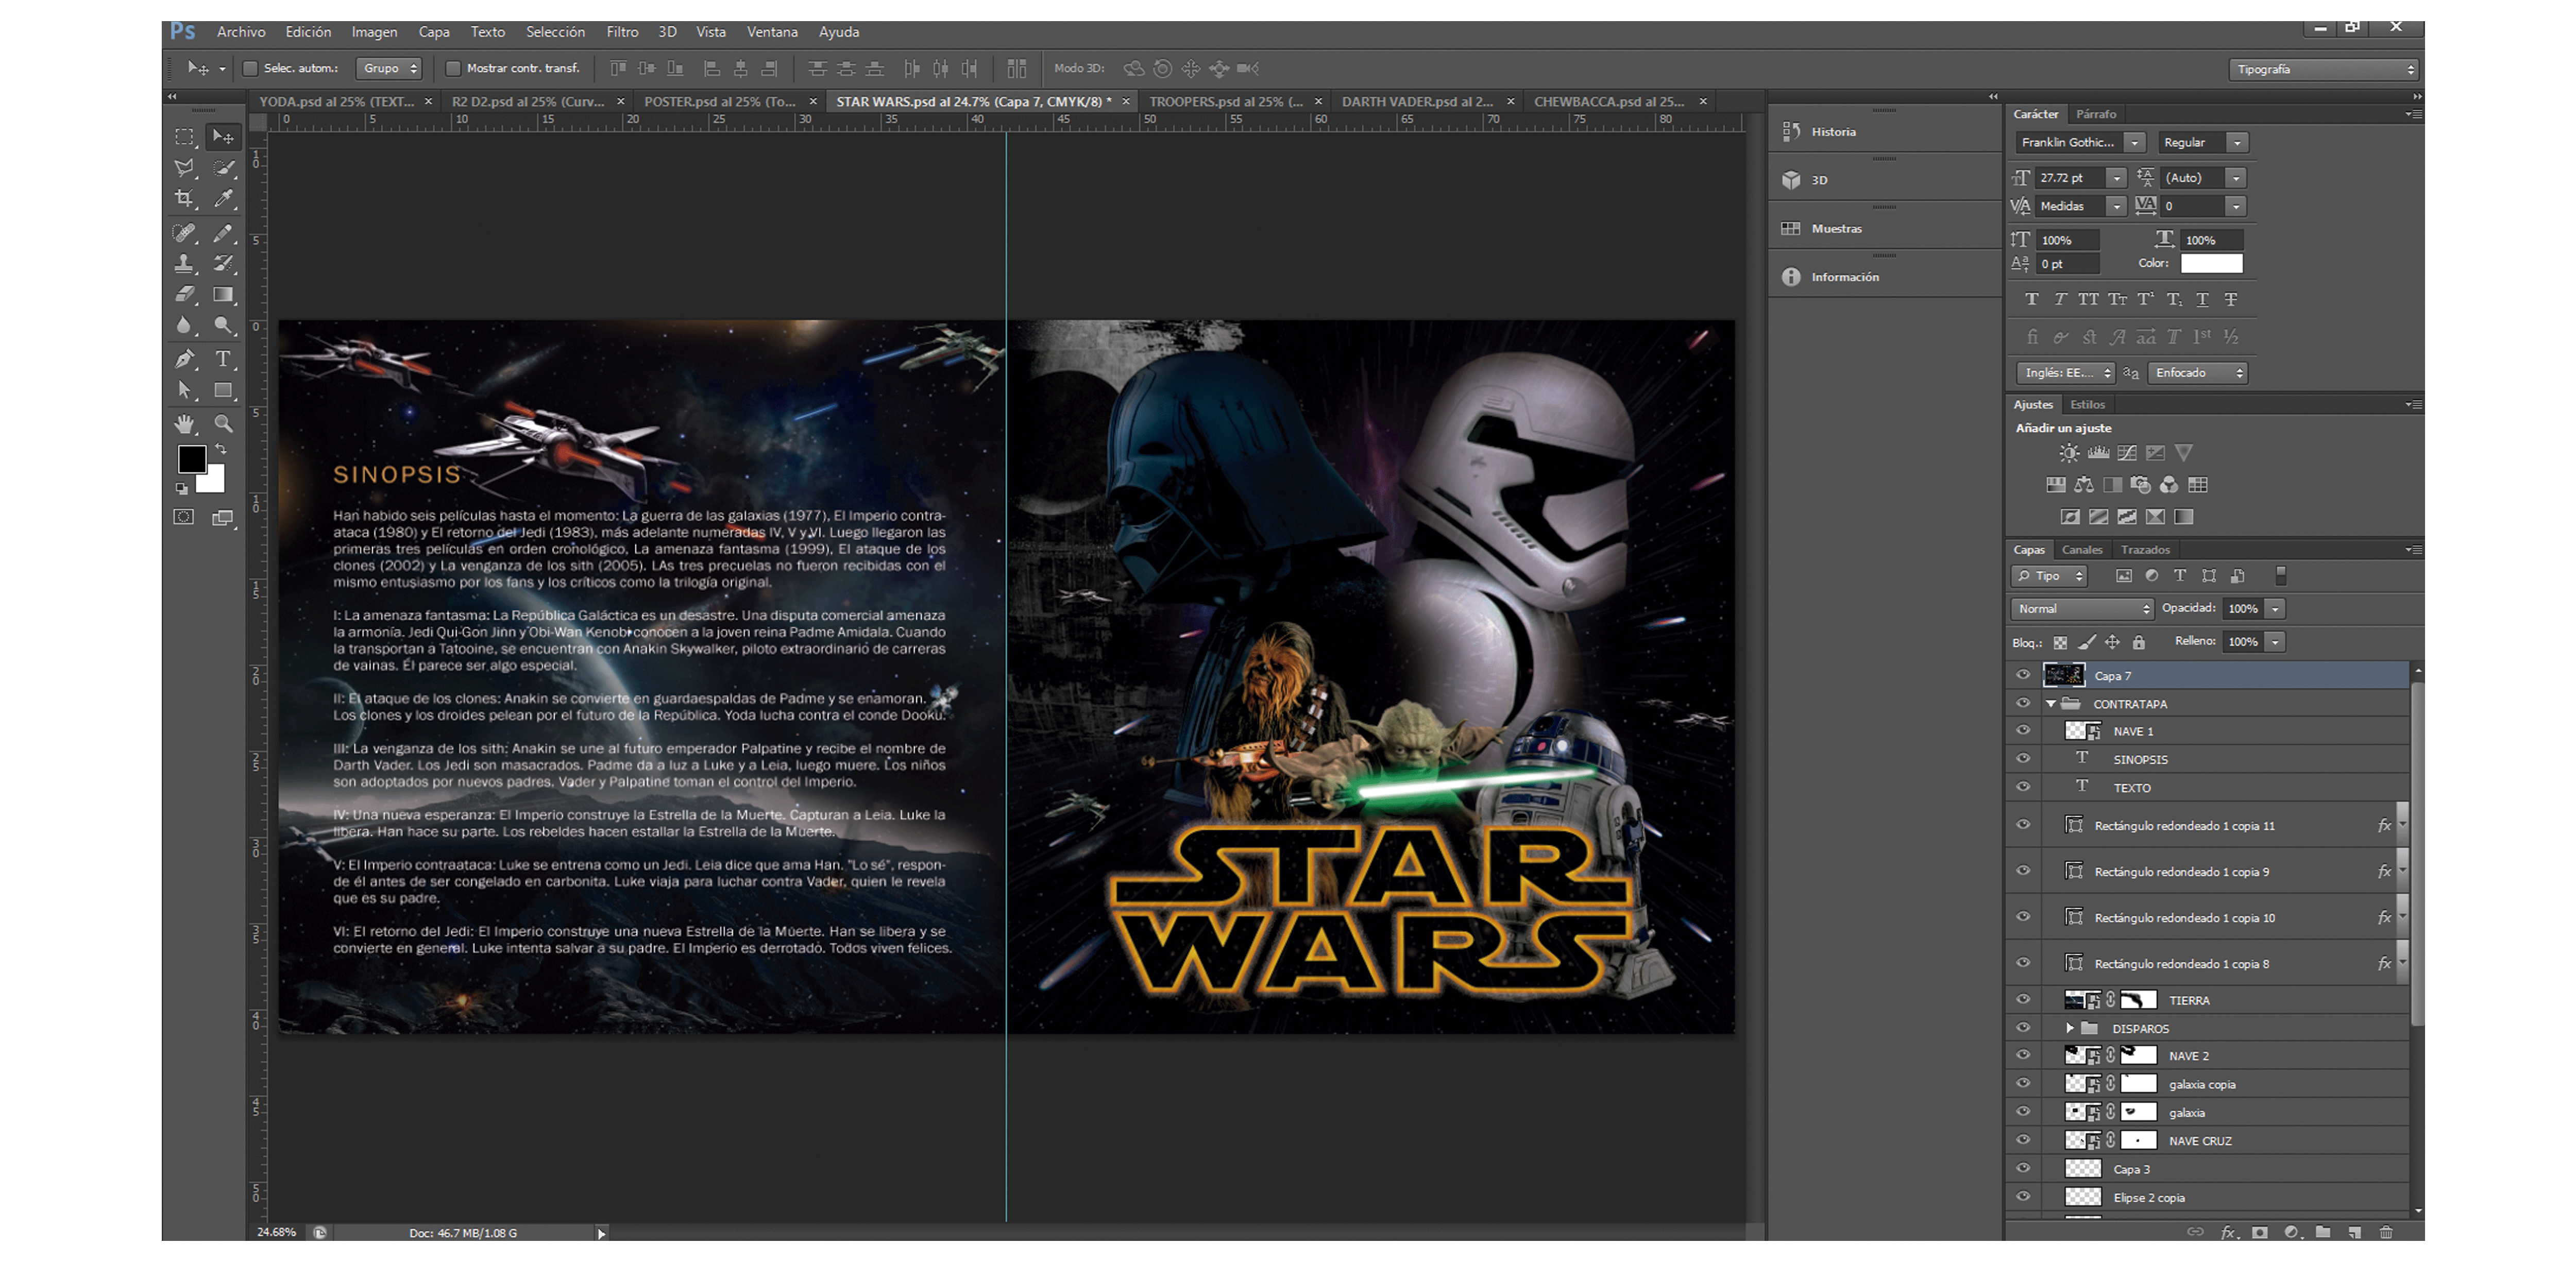Add a Levels adjustment
Viewport: 2576px width, 1261px height.
point(2098,453)
